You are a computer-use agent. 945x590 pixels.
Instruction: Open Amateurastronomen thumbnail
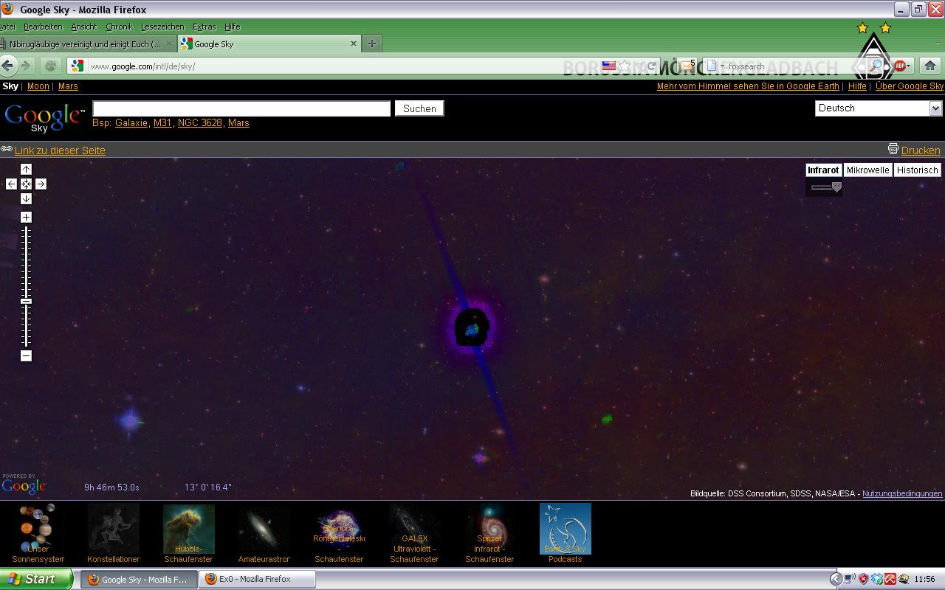[264, 533]
